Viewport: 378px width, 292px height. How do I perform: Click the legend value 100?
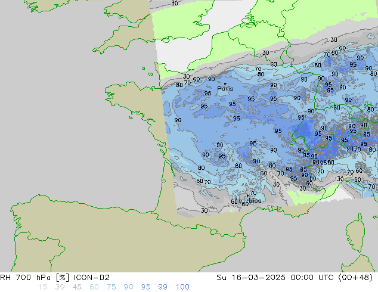tap(182, 287)
